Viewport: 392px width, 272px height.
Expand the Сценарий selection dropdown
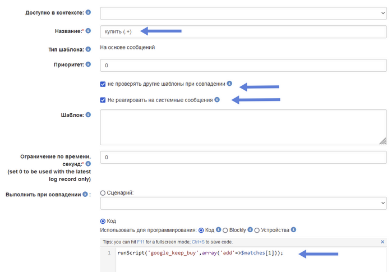[243, 203]
